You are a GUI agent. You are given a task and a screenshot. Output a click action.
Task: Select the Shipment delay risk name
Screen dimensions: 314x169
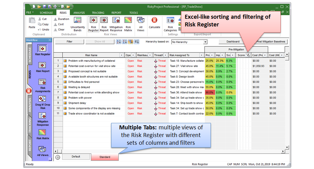pyautogui.click(x=77, y=103)
